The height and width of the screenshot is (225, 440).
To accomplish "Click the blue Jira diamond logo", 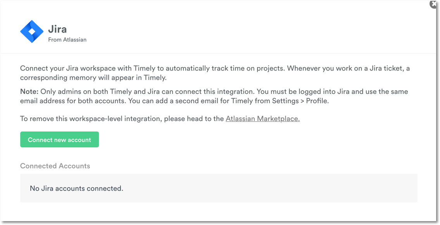I will pyautogui.click(x=32, y=31).
